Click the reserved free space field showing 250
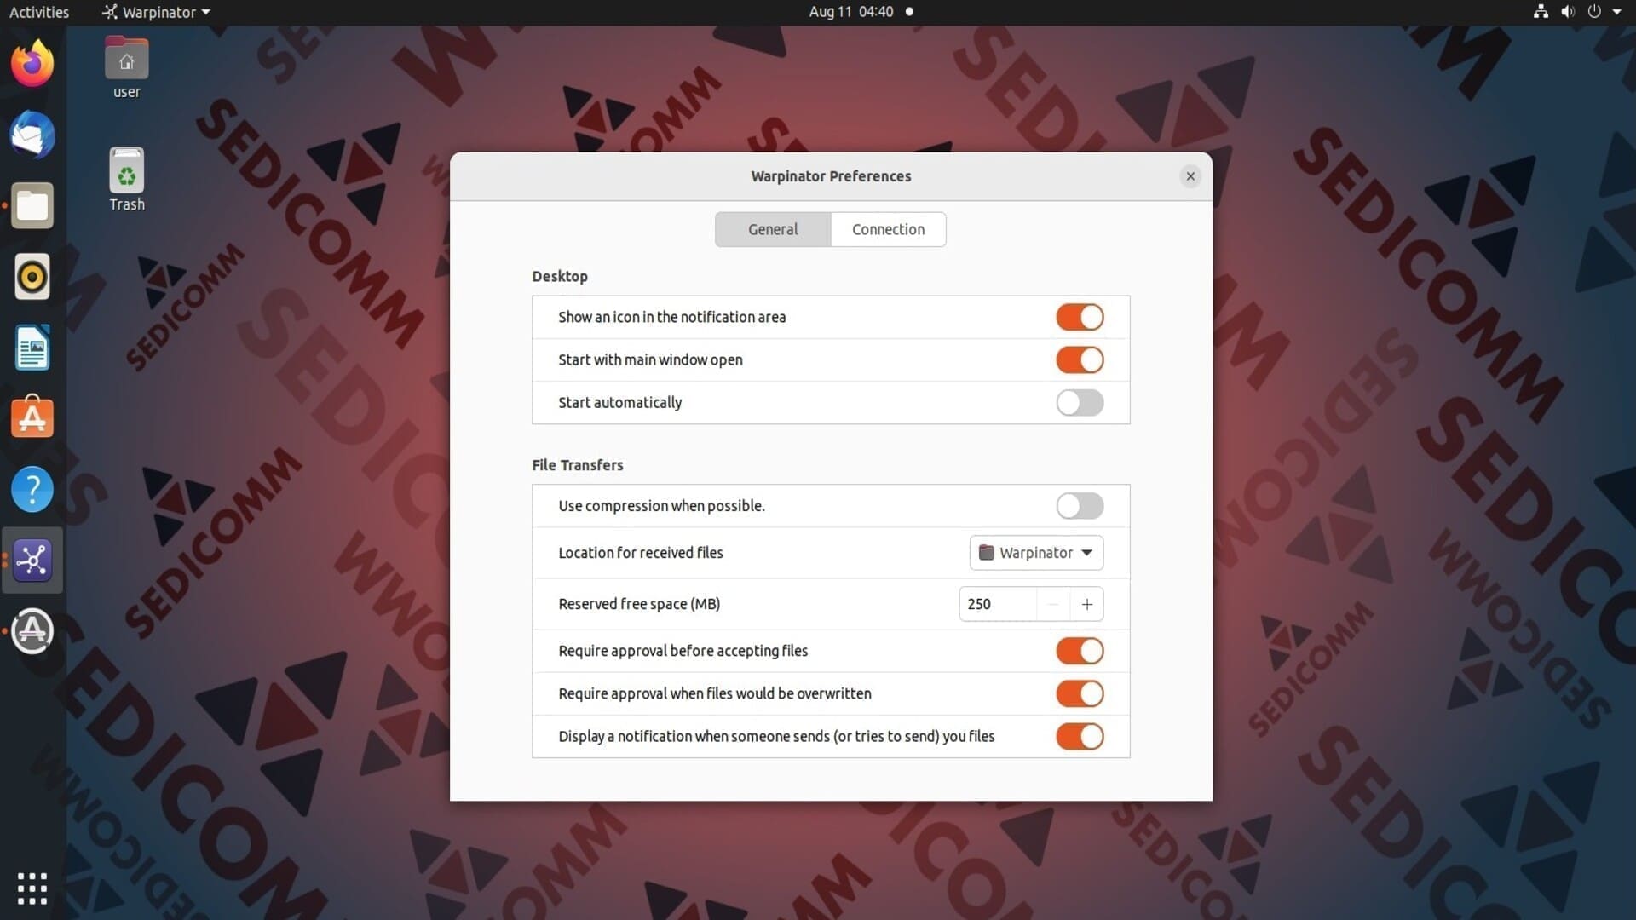The width and height of the screenshot is (1636, 920). [998, 604]
